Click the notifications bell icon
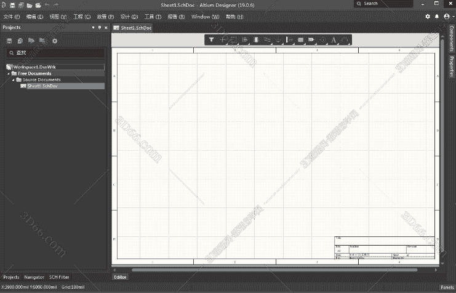 (x=437, y=17)
